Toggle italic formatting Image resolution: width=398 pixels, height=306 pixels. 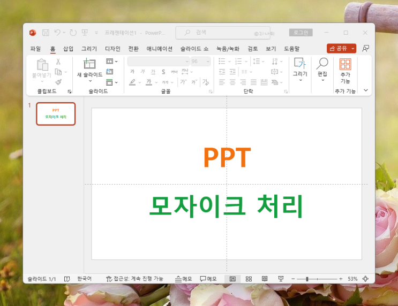(142, 72)
